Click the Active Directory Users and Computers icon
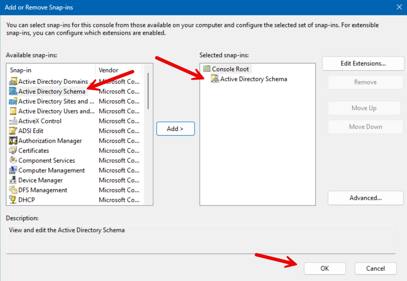 13,111
